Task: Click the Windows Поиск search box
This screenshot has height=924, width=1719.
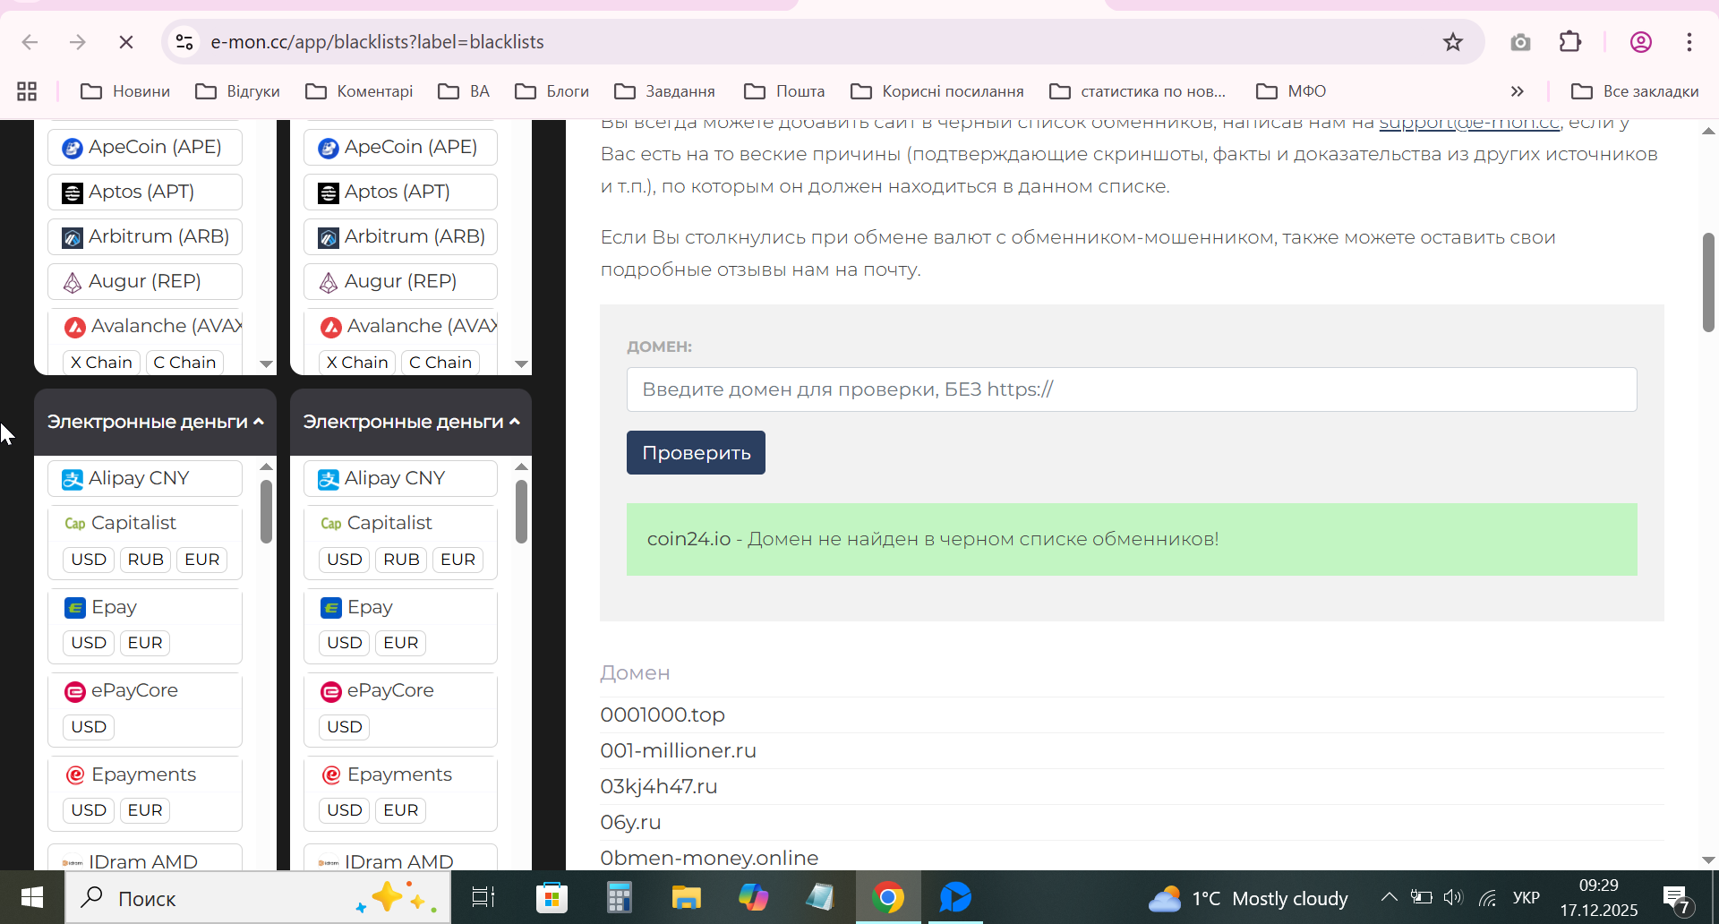Action: pos(258,898)
